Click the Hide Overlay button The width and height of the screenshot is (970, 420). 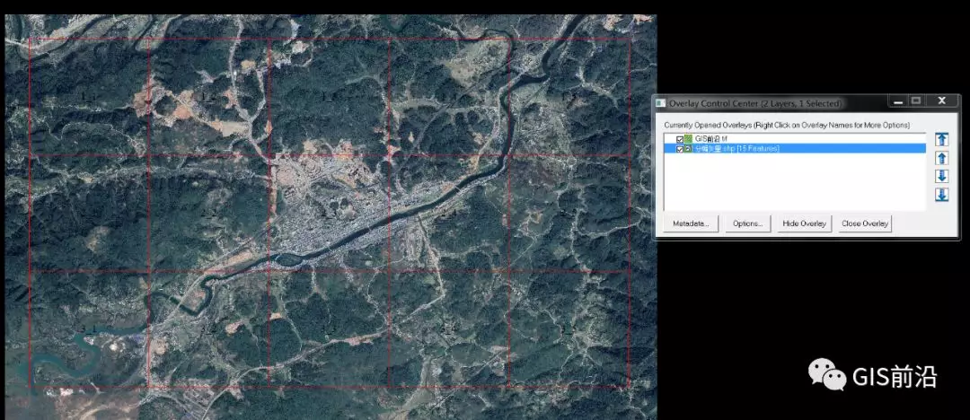(x=804, y=223)
